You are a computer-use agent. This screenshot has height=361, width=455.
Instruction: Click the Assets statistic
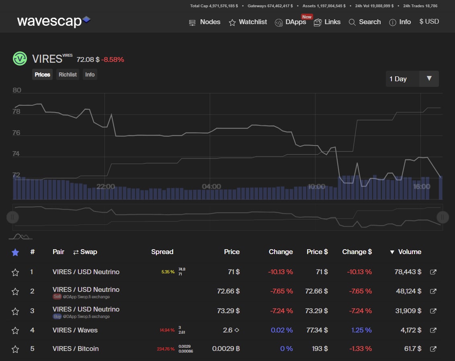[324, 6]
